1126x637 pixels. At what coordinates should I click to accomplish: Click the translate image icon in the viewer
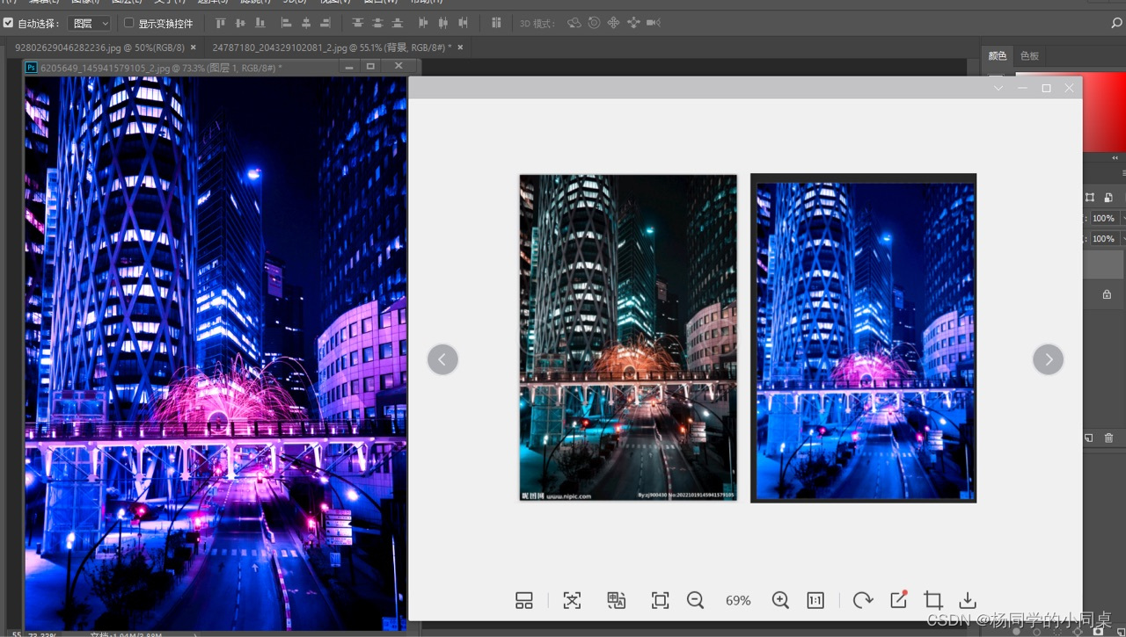pyautogui.click(x=616, y=600)
